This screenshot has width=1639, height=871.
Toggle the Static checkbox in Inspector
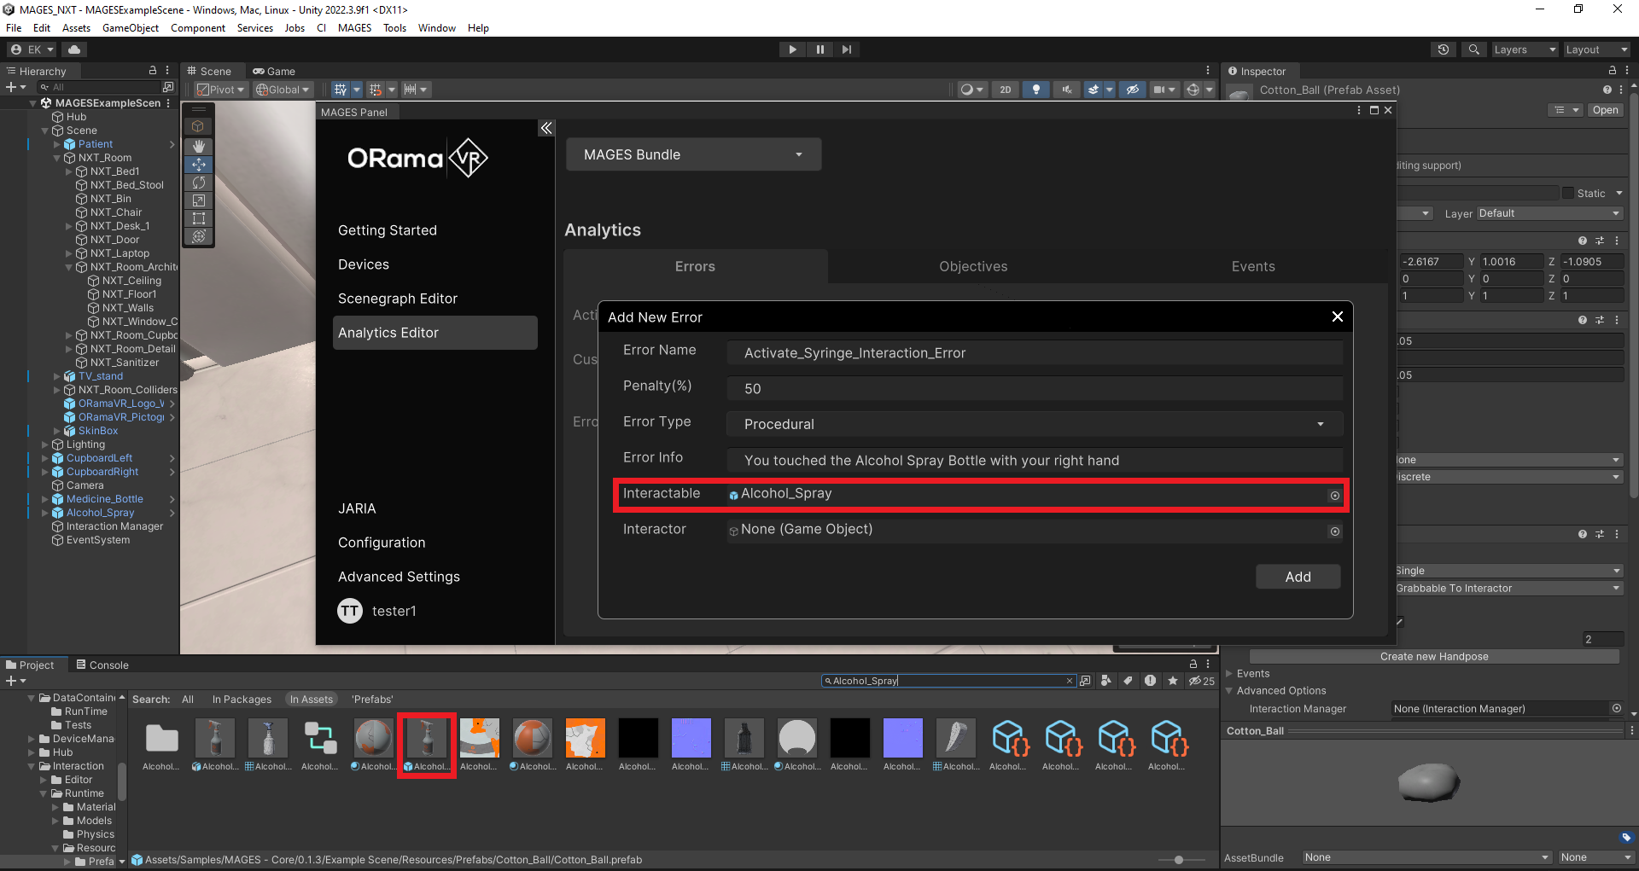1568,194
